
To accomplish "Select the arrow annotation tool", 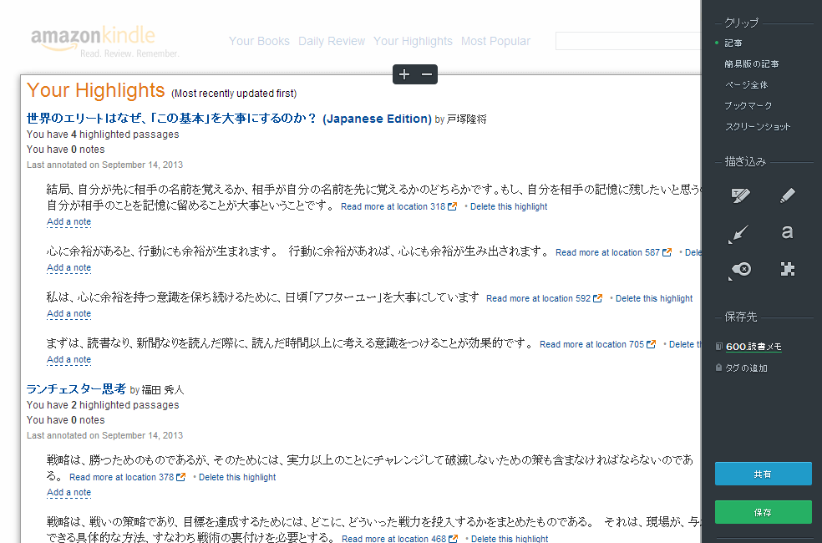I will click(738, 233).
